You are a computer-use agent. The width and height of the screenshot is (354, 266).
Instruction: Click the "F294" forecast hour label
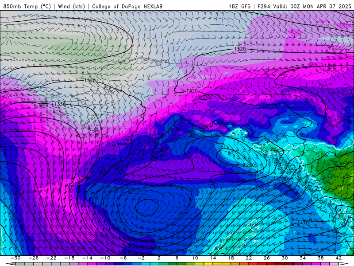(264, 6)
